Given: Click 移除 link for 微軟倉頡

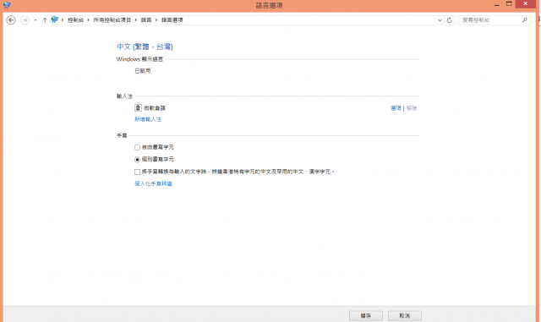Looking at the screenshot, I should click(x=412, y=108).
